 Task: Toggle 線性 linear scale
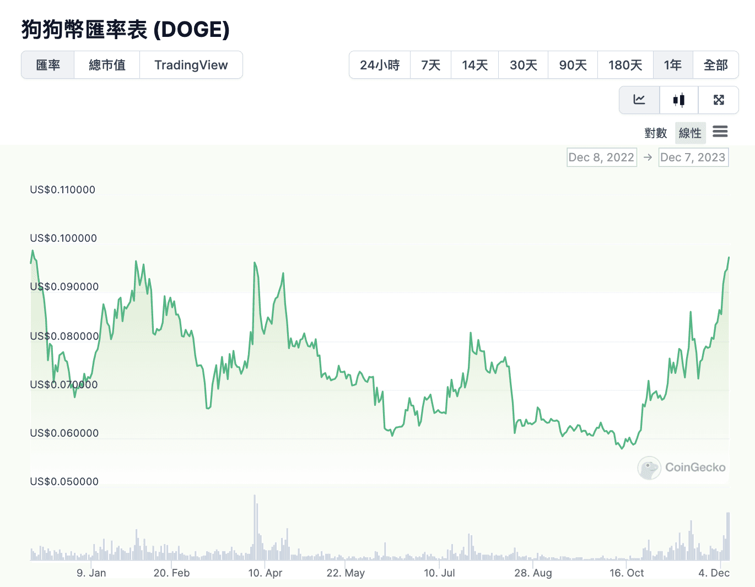tap(690, 133)
